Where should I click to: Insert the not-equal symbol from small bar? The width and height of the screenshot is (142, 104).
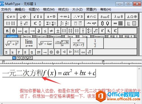(x=51, y=31)
